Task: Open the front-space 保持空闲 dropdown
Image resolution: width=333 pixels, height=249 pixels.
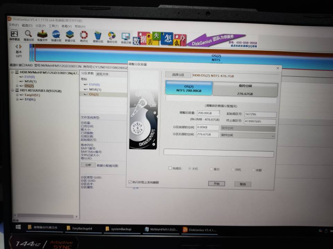Action: pyautogui.click(x=248, y=128)
